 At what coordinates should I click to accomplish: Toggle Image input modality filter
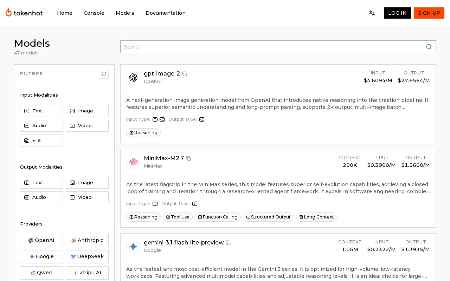click(87, 111)
